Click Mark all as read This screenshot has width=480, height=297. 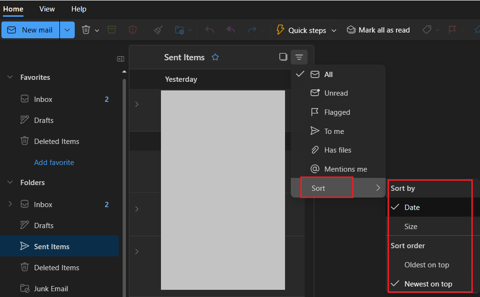(378, 30)
